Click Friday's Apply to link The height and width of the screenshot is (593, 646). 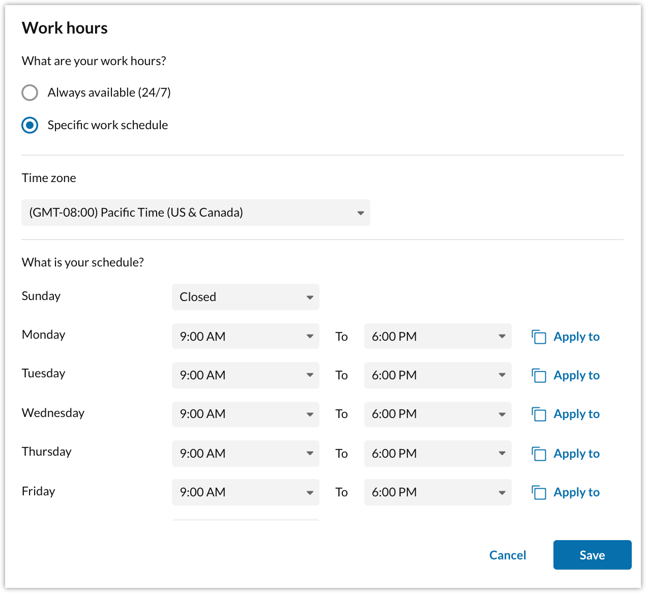[x=576, y=492]
